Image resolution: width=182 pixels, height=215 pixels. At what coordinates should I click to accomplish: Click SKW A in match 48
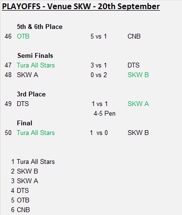click(27, 75)
